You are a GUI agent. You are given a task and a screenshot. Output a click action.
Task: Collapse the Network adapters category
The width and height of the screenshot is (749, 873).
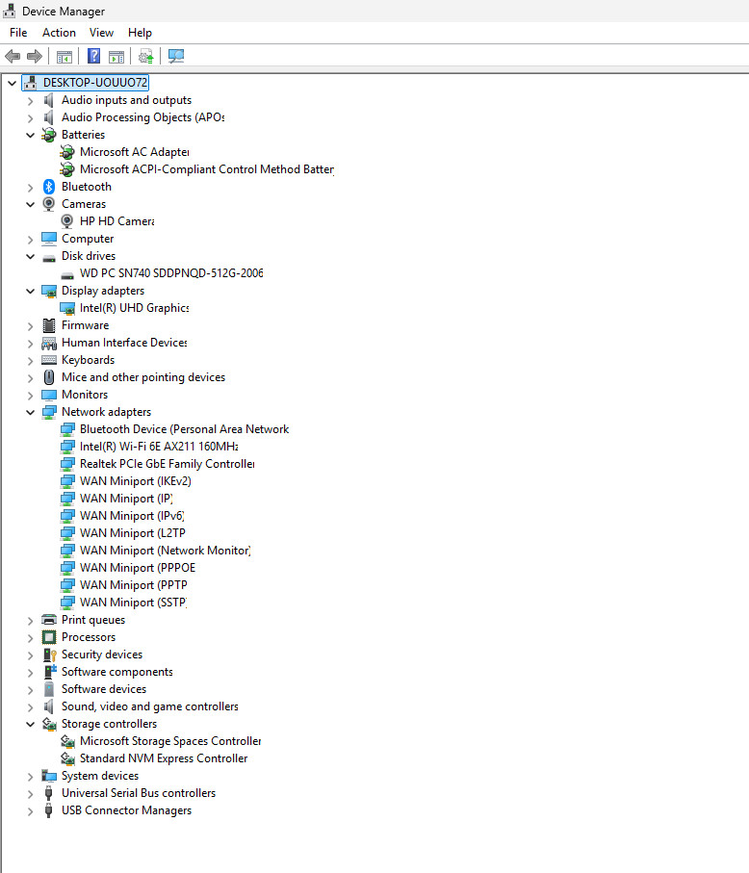31,413
